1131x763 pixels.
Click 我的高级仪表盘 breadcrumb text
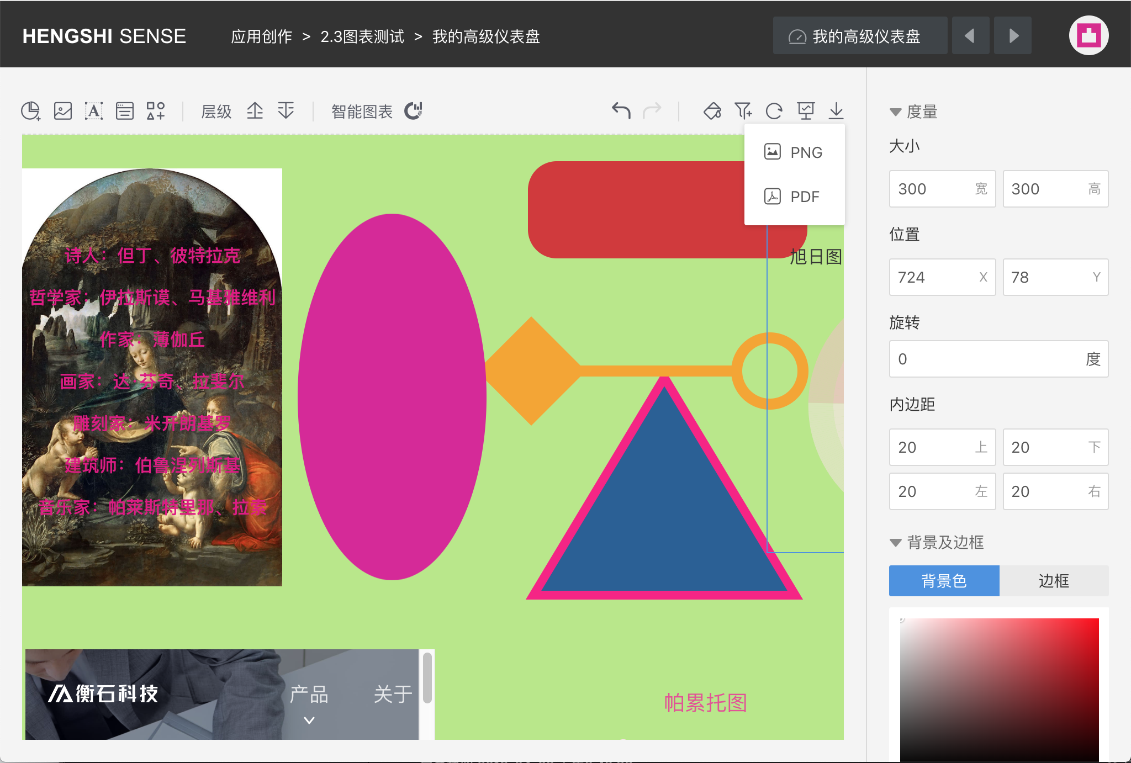pos(486,36)
